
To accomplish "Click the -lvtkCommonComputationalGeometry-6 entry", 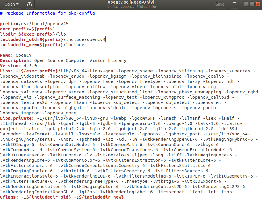I will pos(100,166).
